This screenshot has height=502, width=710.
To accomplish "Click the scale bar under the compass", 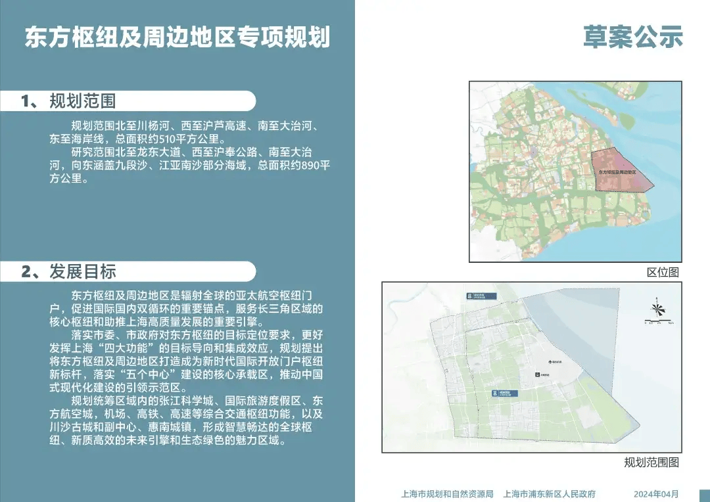I will (659, 323).
